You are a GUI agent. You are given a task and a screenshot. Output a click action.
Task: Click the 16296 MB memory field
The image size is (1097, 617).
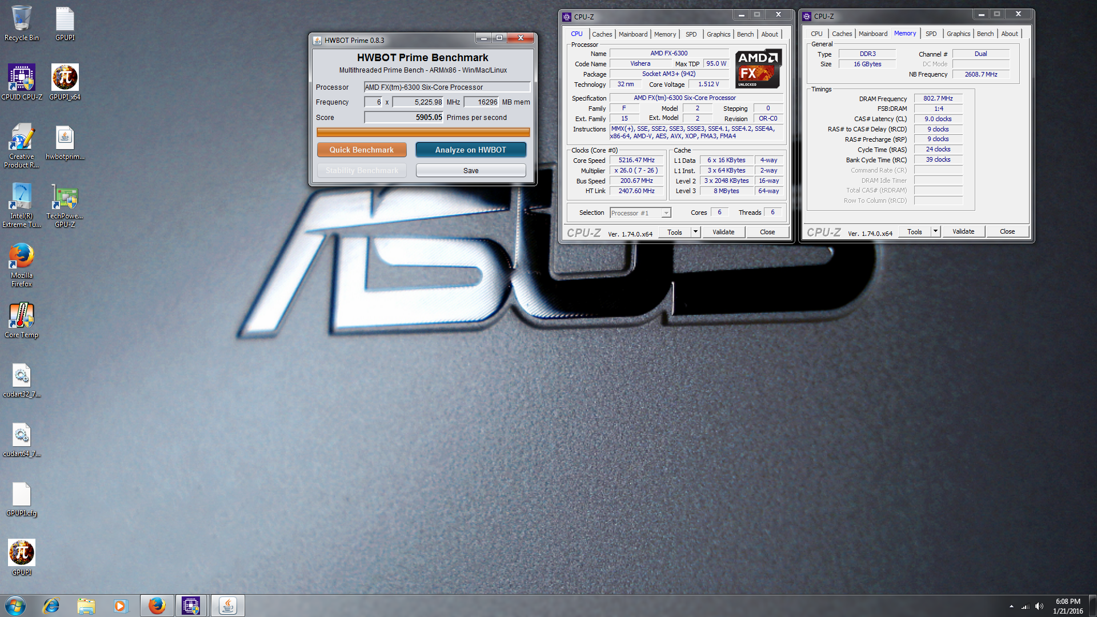click(x=481, y=102)
